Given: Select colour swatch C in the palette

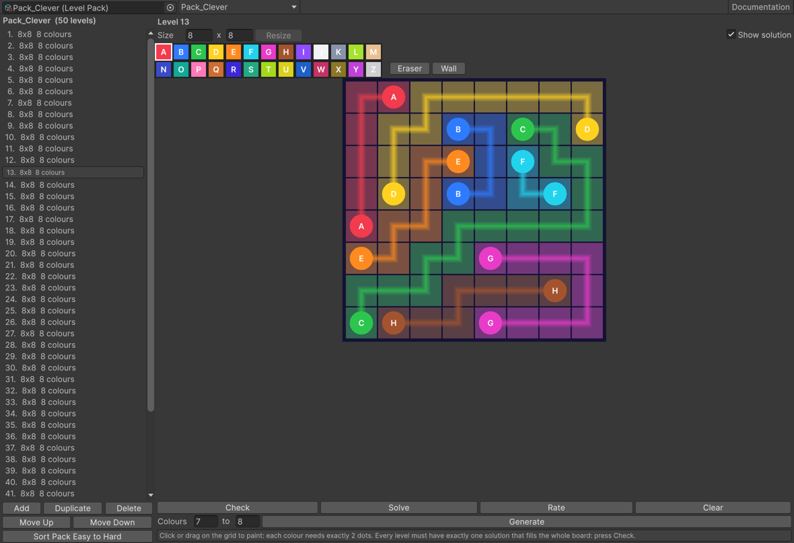Looking at the screenshot, I should tap(199, 52).
